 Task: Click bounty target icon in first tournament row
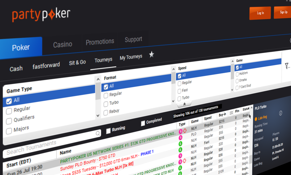point(185,131)
